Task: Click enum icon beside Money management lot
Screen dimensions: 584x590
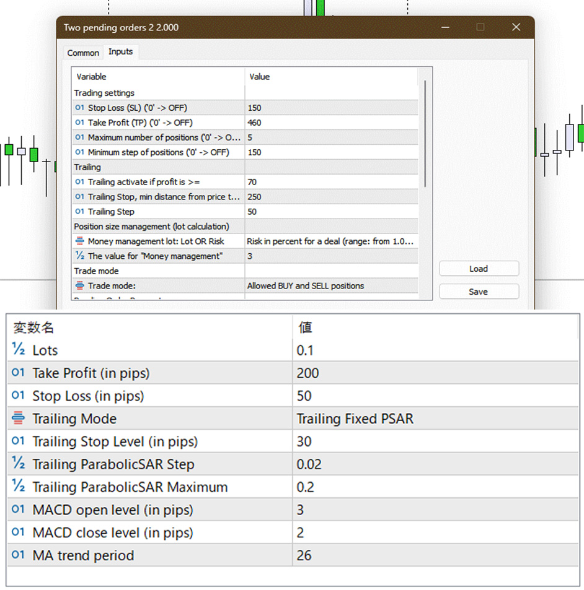Action: (79, 241)
